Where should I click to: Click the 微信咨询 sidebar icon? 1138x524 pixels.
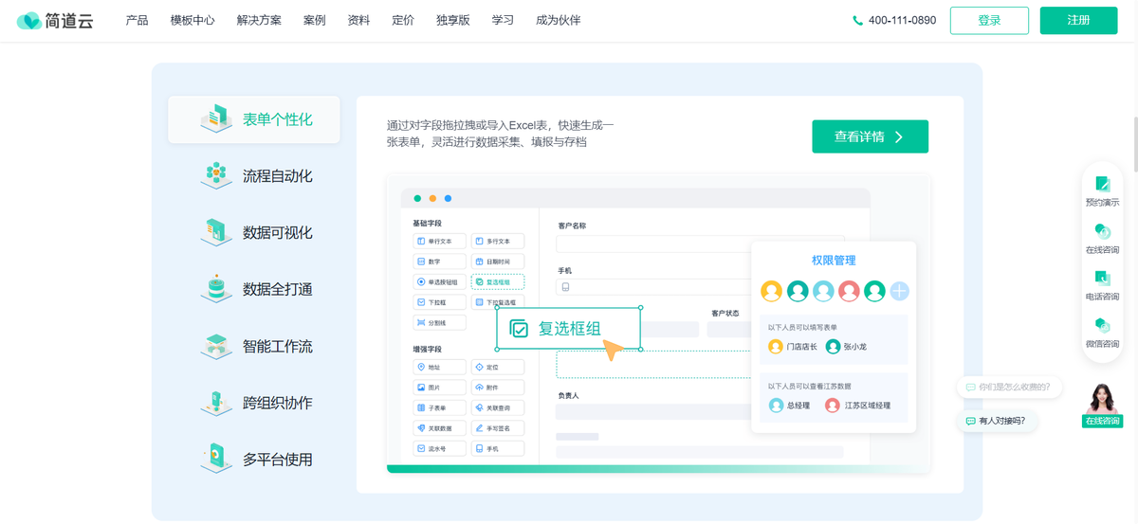(x=1102, y=327)
